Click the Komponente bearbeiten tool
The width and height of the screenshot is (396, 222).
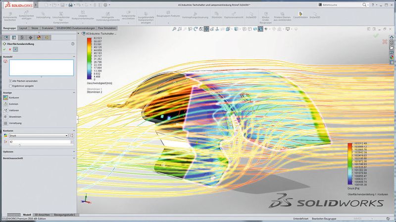[x=10, y=17]
